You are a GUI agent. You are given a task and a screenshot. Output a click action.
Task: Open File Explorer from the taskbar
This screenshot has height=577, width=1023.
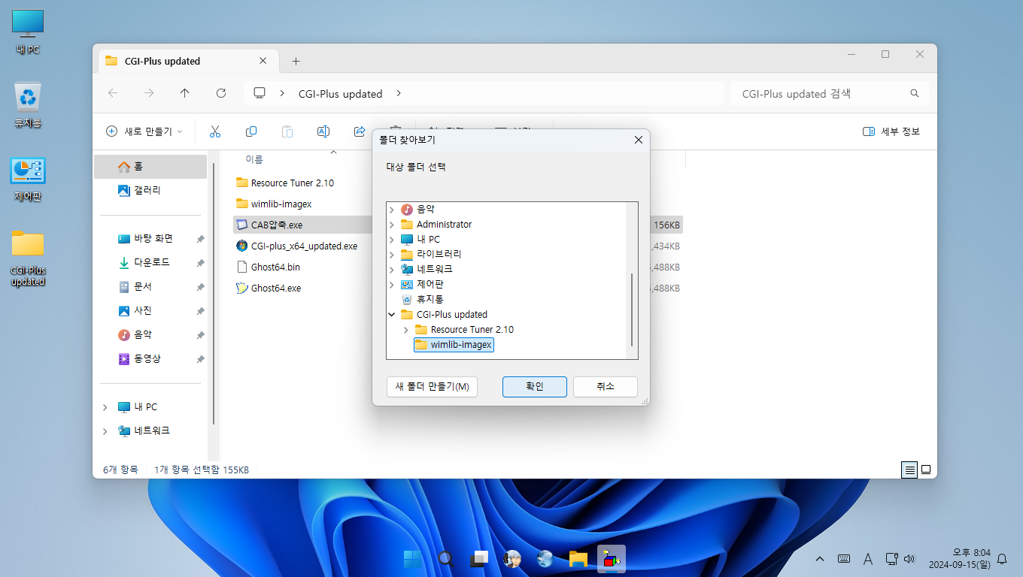(578, 558)
